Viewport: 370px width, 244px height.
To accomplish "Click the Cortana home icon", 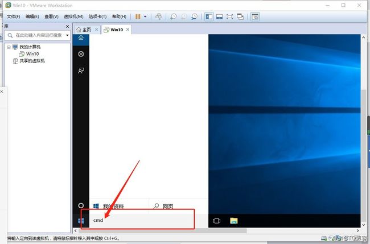I will [81, 38].
